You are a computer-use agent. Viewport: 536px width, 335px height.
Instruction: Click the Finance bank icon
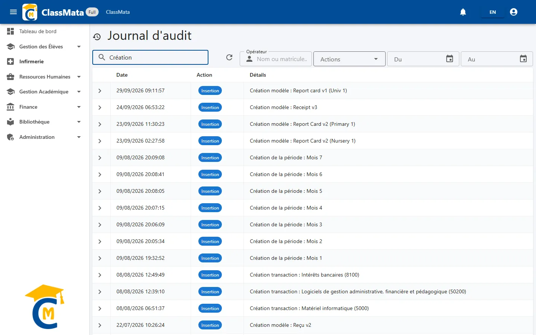(10, 107)
